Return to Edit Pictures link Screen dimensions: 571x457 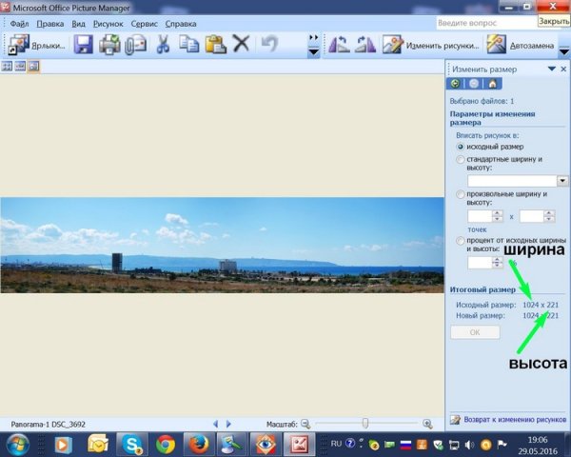pos(515,420)
